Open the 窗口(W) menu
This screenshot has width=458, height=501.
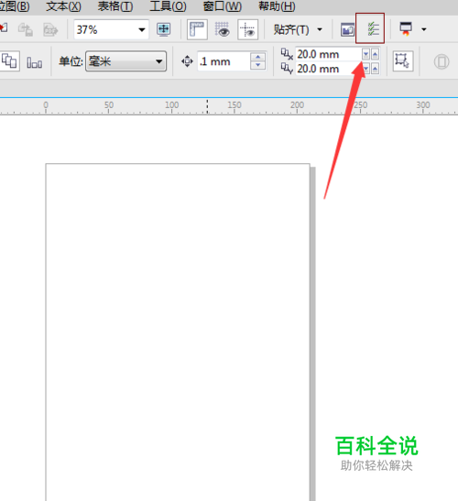pos(223,6)
